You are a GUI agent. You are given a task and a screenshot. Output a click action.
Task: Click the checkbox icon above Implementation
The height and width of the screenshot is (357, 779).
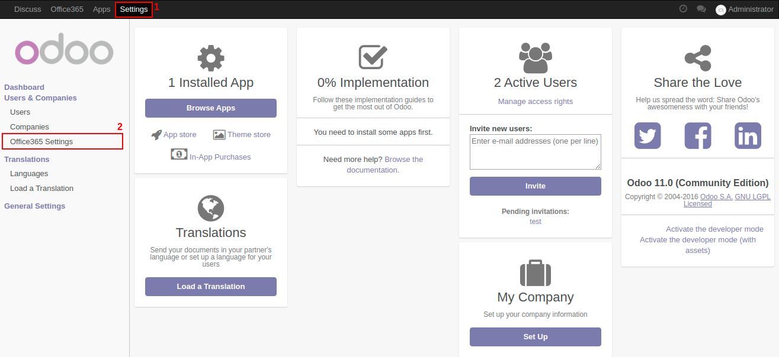tap(373, 57)
